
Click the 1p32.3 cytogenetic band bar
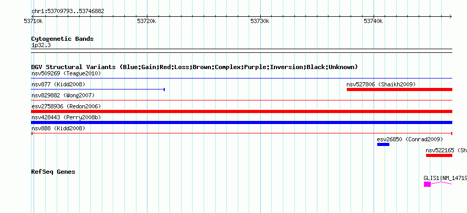tap(242, 51)
